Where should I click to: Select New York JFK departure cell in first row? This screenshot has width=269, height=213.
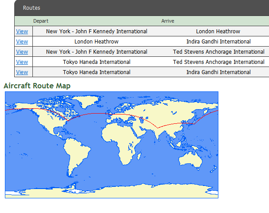click(97, 32)
